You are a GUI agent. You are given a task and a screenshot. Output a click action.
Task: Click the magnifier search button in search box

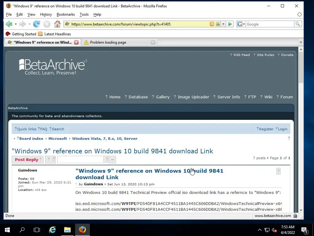[x=298, y=24]
